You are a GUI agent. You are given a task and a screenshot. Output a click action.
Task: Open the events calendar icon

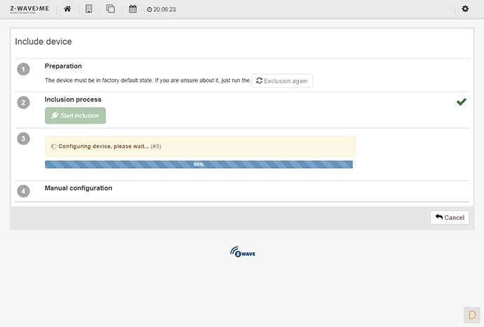(x=133, y=9)
